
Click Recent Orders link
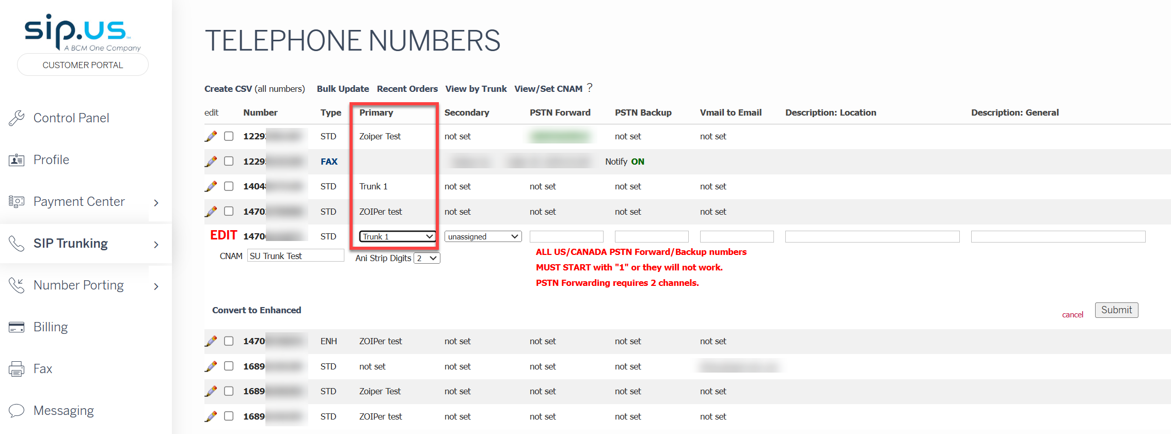[407, 89]
